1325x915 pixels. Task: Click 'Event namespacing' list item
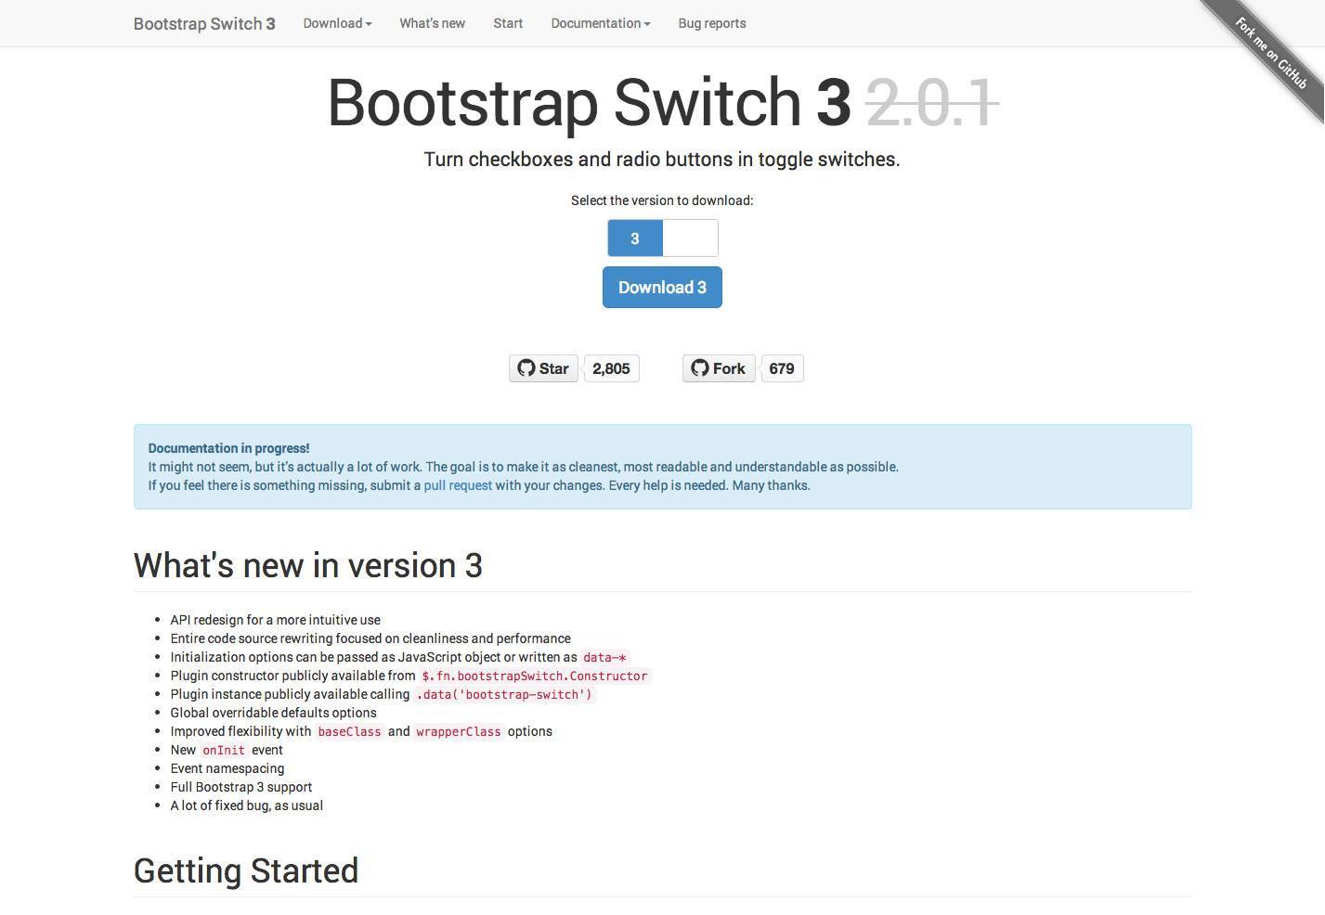pos(227,768)
